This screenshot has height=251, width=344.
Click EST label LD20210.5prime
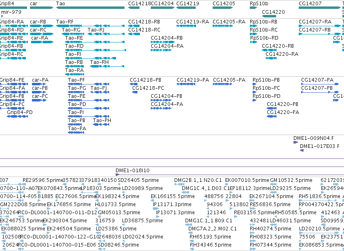pos(319,228)
